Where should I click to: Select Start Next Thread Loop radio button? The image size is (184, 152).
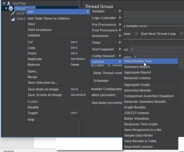click(137, 34)
